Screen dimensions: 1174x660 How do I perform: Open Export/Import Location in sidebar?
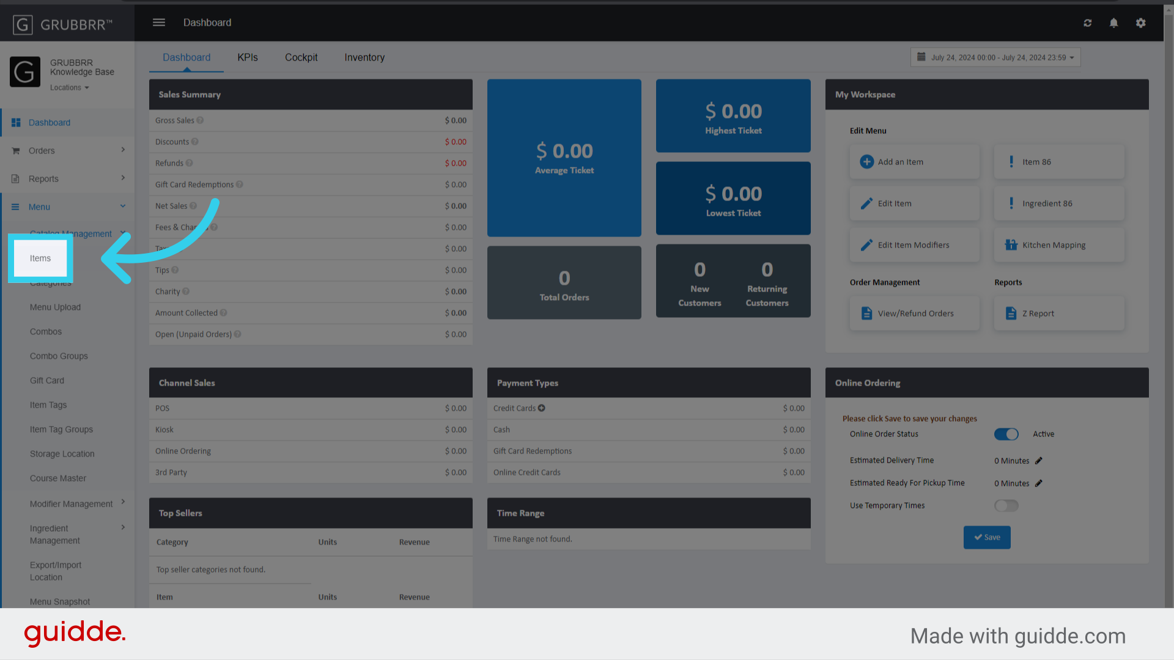coord(56,571)
